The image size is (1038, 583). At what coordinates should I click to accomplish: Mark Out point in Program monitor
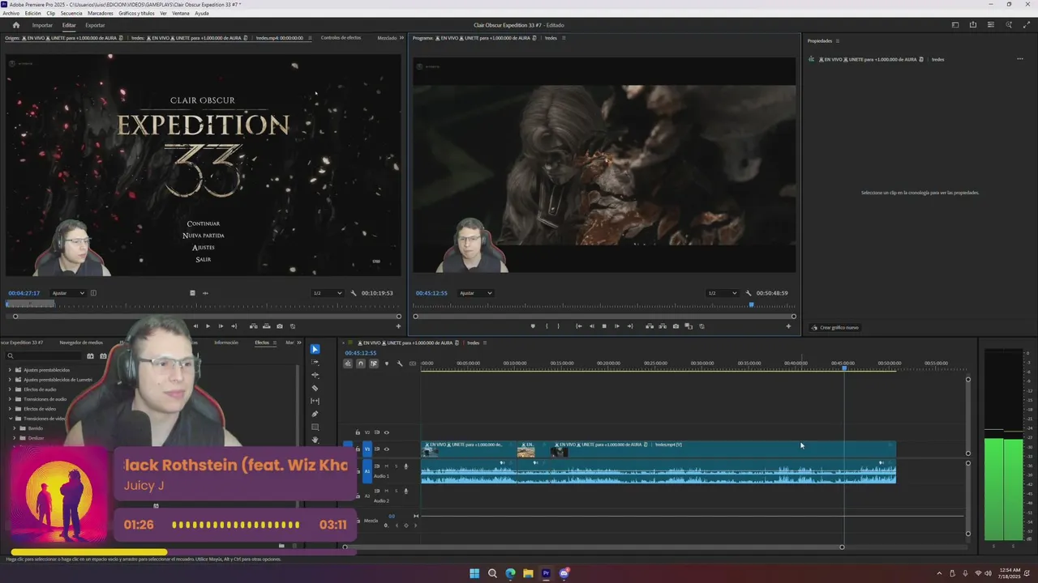point(558,326)
